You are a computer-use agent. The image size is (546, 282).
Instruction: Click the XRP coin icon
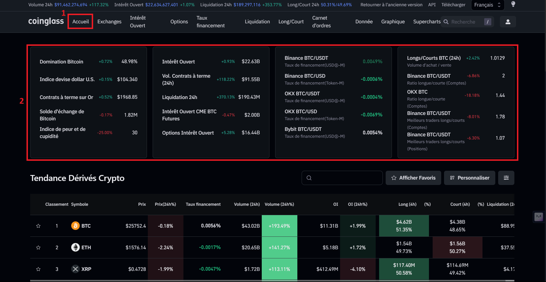75,269
